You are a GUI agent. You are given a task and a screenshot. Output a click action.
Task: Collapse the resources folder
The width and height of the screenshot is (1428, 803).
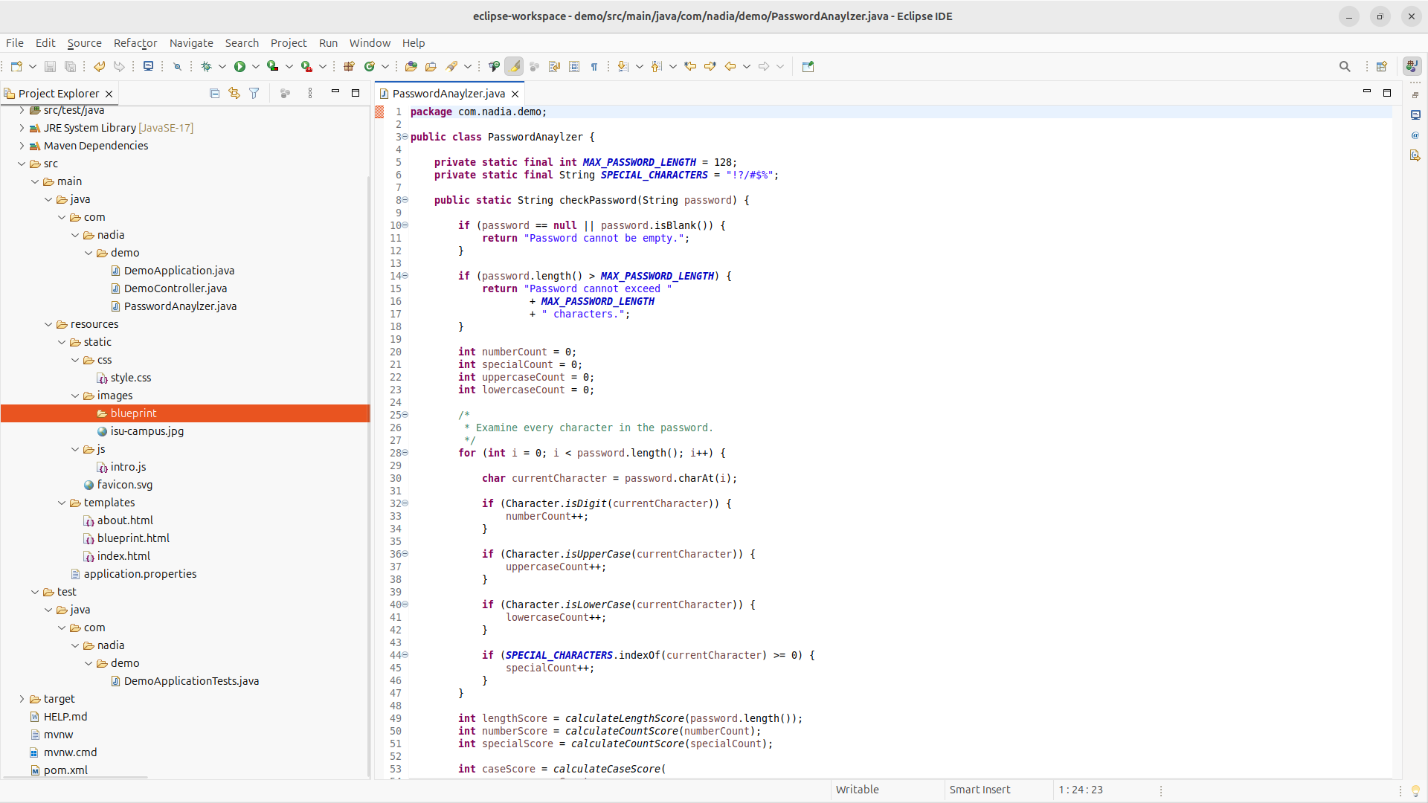48,324
